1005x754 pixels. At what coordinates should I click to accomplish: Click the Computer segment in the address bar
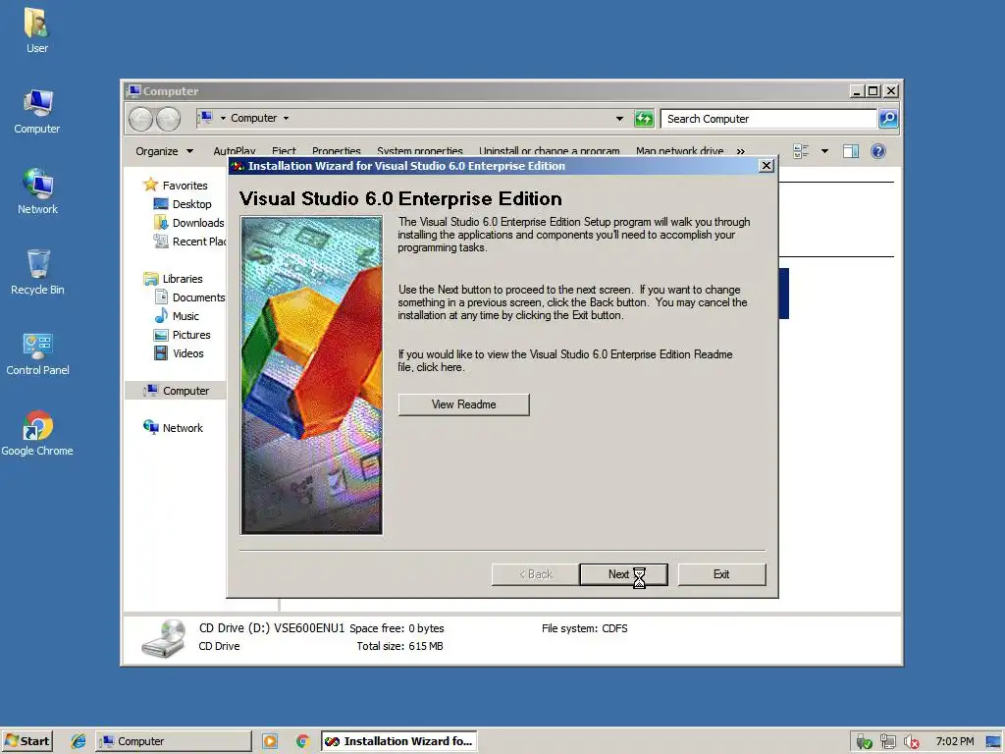coord(253,118)
